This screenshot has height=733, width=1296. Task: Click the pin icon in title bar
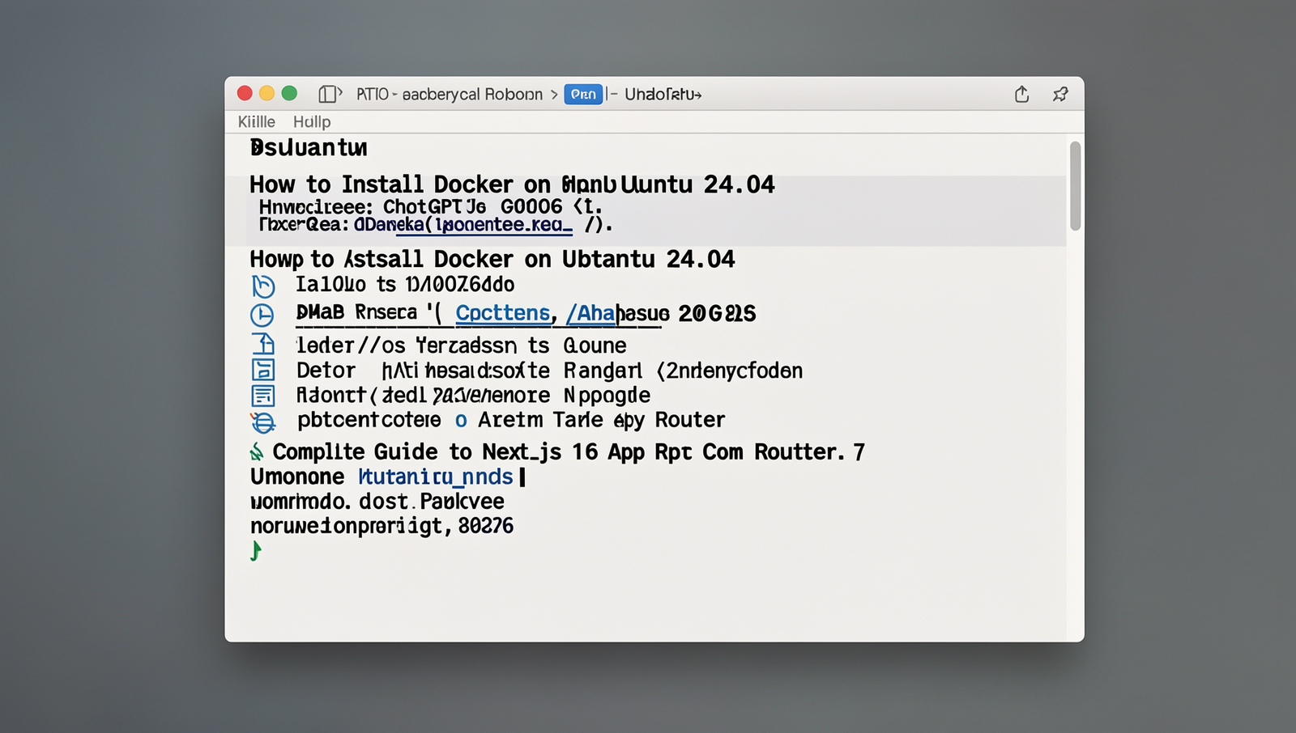pos(1060,94)
